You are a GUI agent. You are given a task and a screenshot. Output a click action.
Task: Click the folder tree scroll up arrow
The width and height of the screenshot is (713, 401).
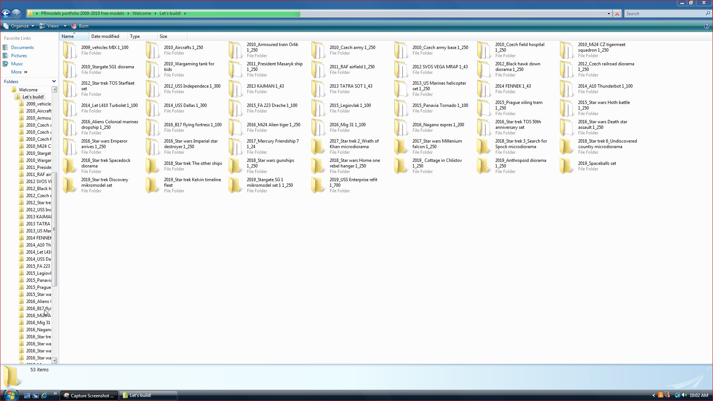coord(55,89)
